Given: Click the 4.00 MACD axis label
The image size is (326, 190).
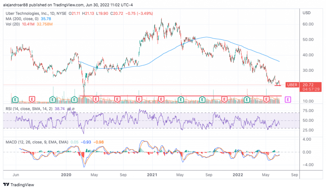Looking at the screenshot, I should 307,139.
